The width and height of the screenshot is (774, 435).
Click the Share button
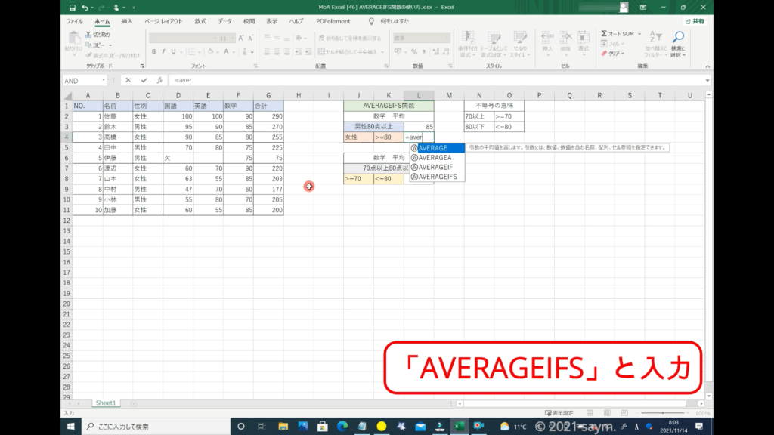click(692, 21)
